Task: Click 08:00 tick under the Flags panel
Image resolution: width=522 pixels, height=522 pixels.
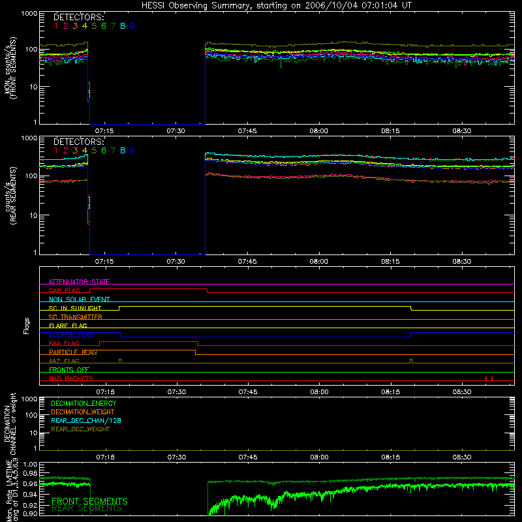Action: [319, 392]
